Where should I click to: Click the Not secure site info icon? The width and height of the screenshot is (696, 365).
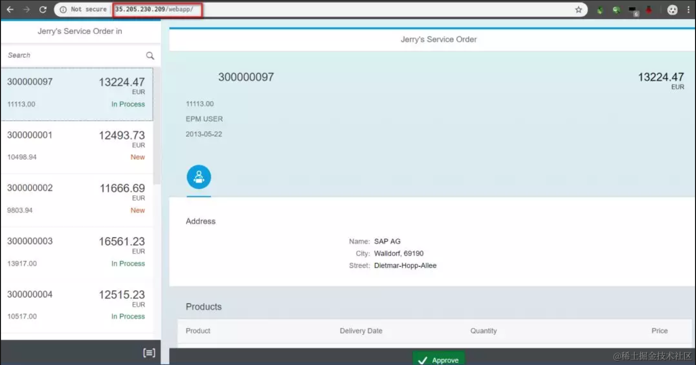[x=63, y=9]
